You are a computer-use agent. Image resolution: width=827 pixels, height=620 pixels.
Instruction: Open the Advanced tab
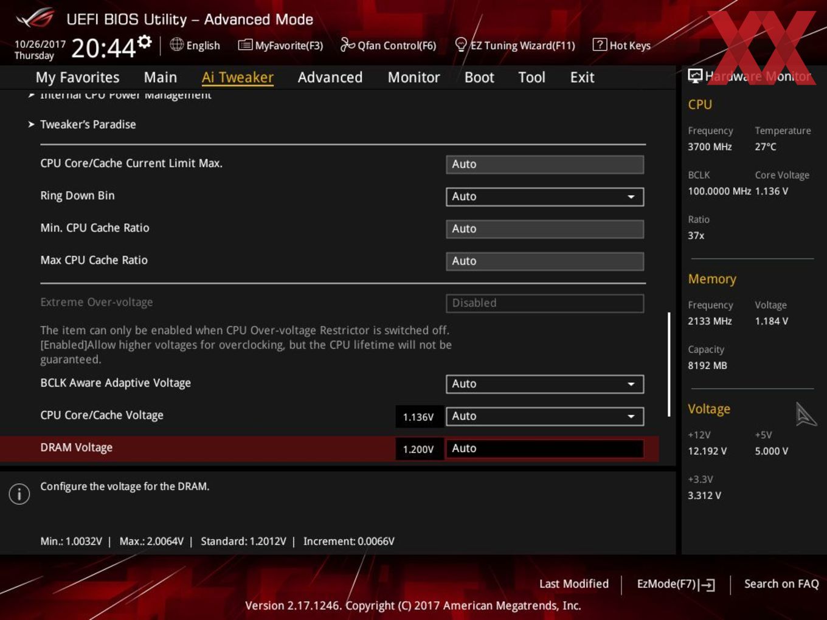tap(330, 77)
